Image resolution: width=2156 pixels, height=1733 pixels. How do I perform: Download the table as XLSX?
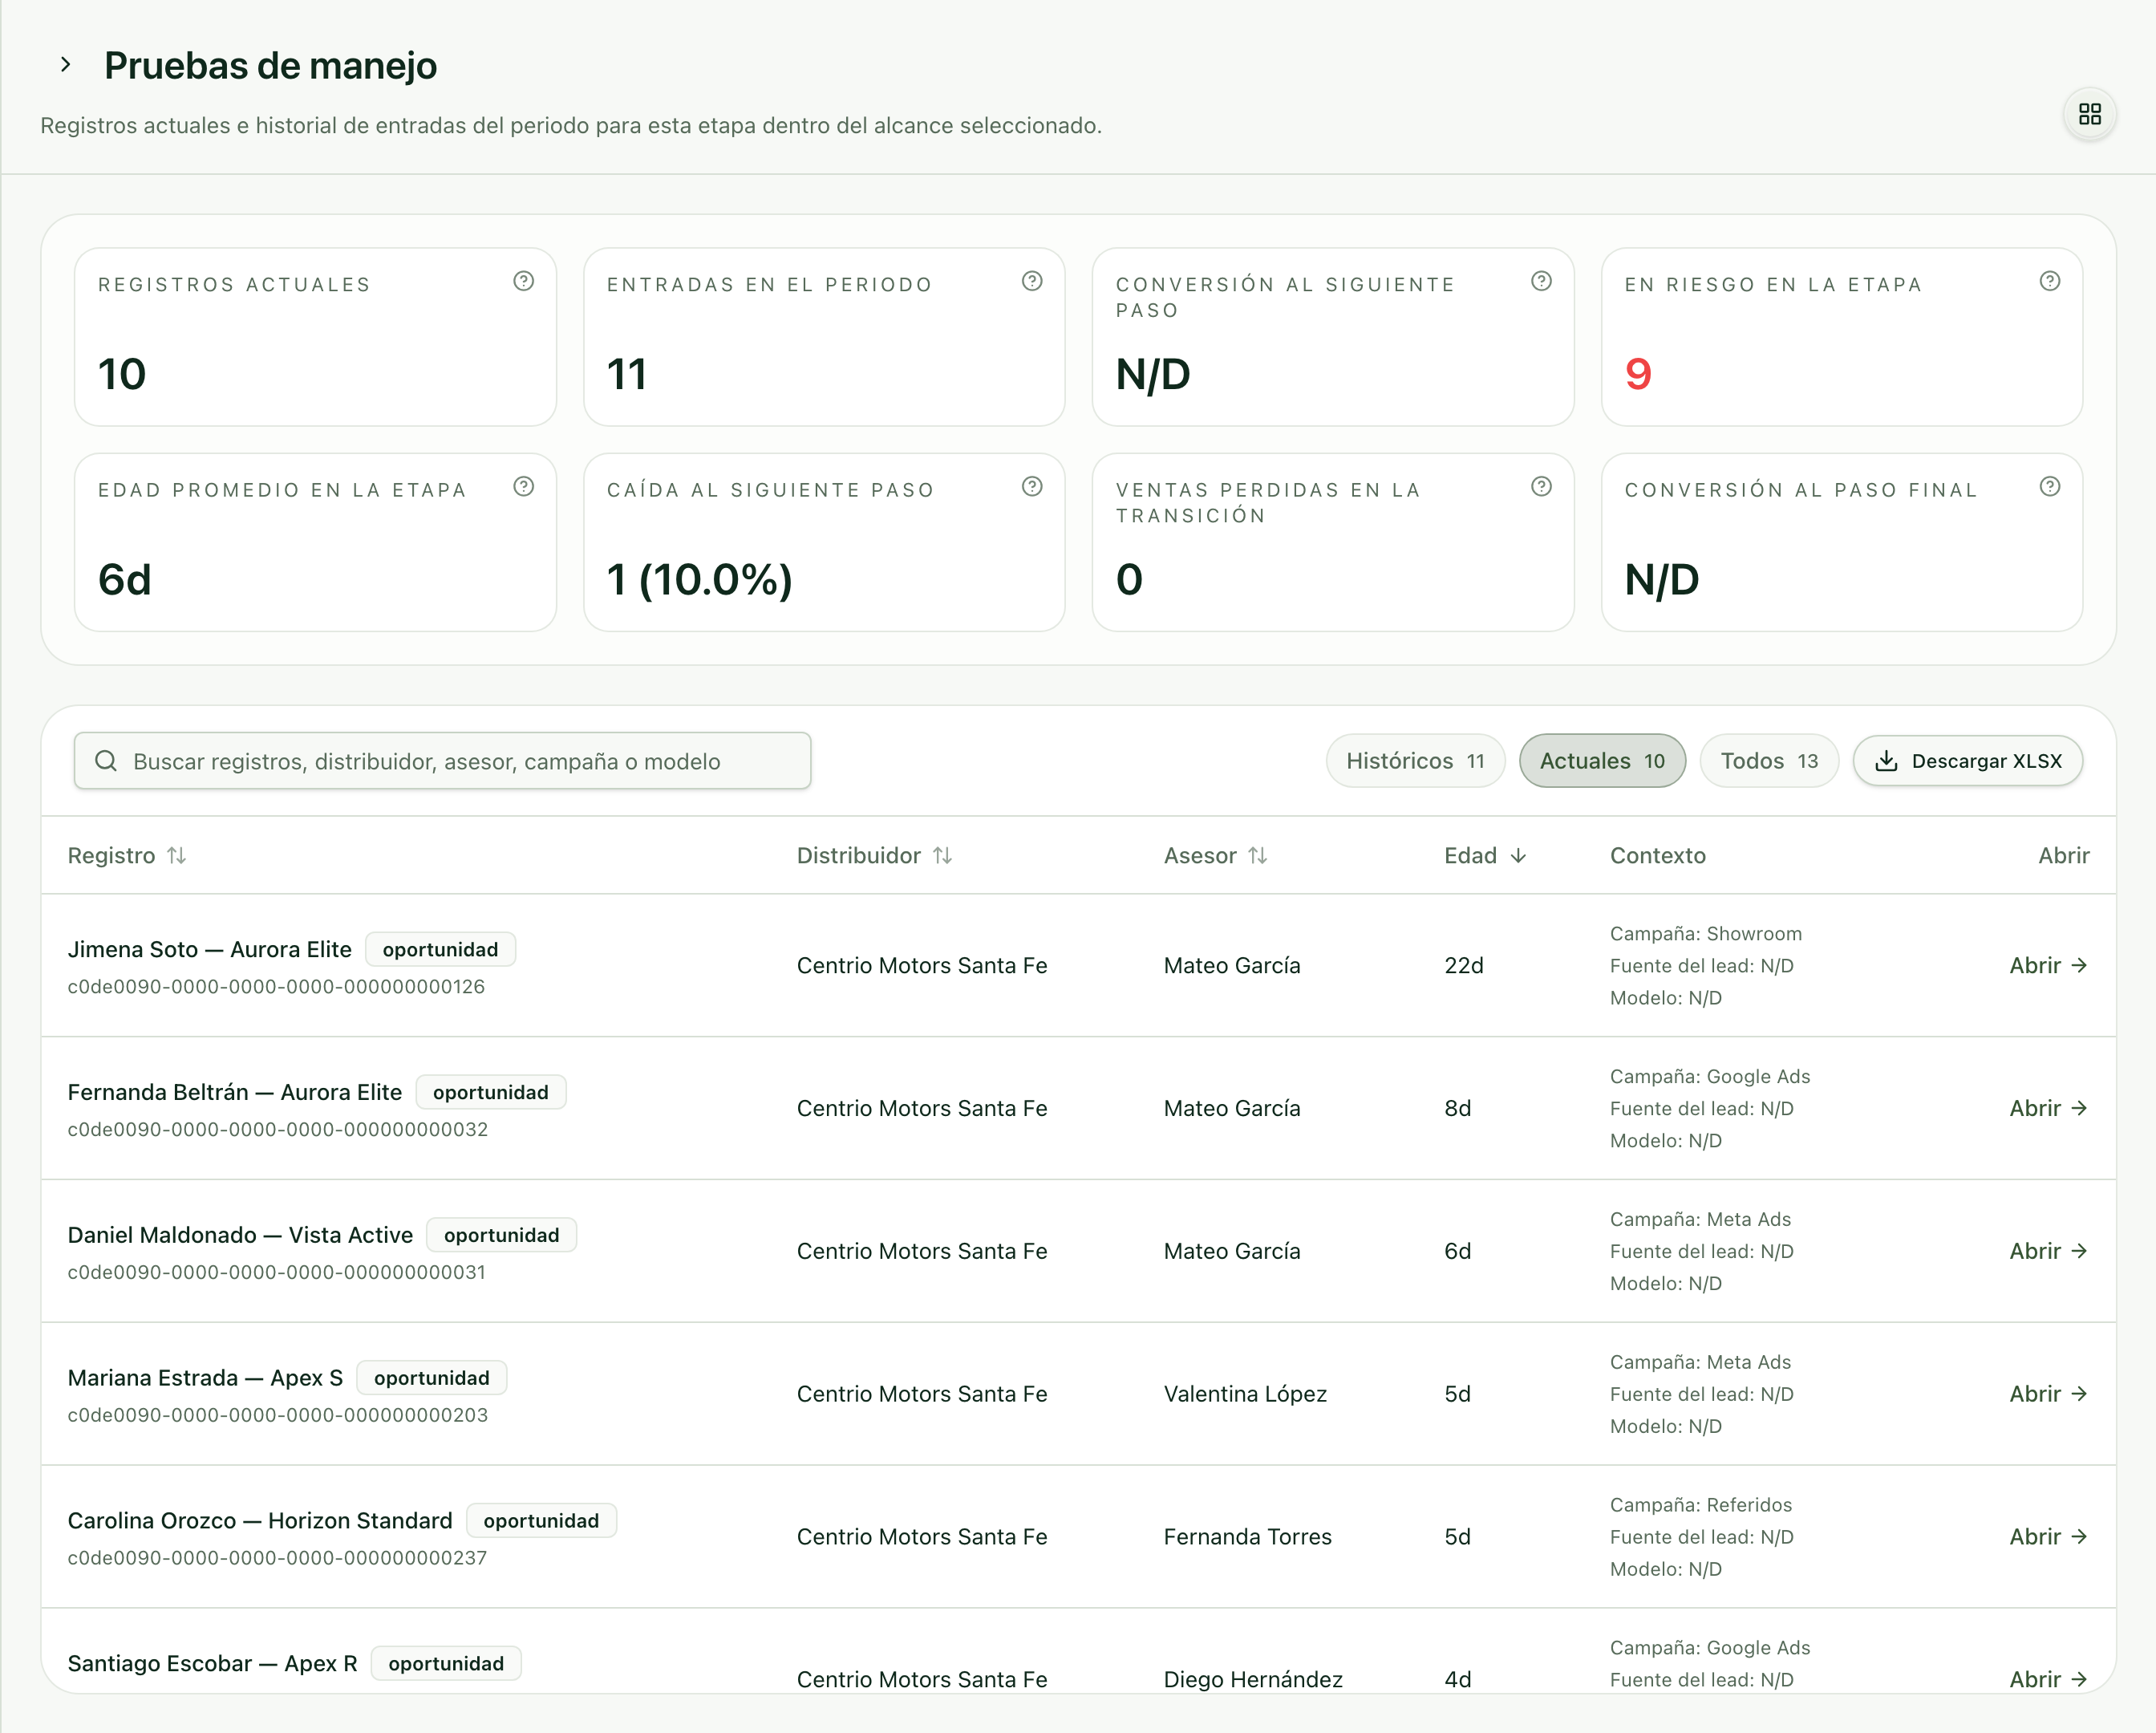pyautogui.click(x=1968, y=761)
